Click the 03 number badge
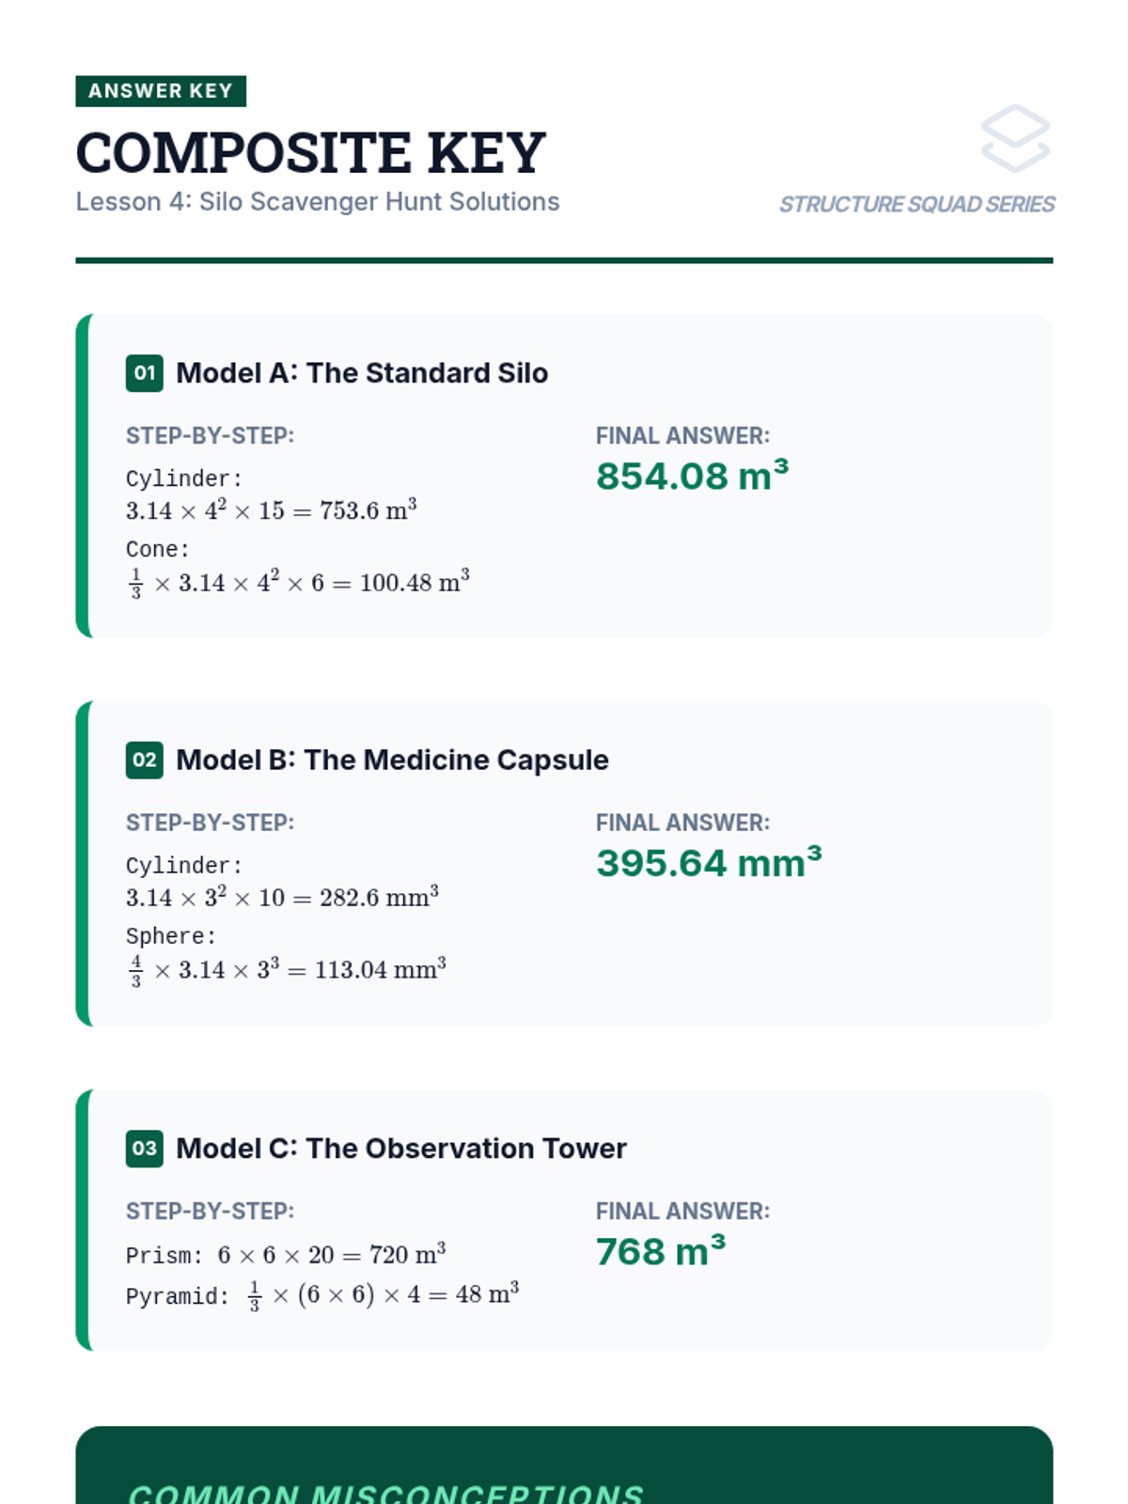This screenshot has width=1128, height=1504. tap(145, 1148)
